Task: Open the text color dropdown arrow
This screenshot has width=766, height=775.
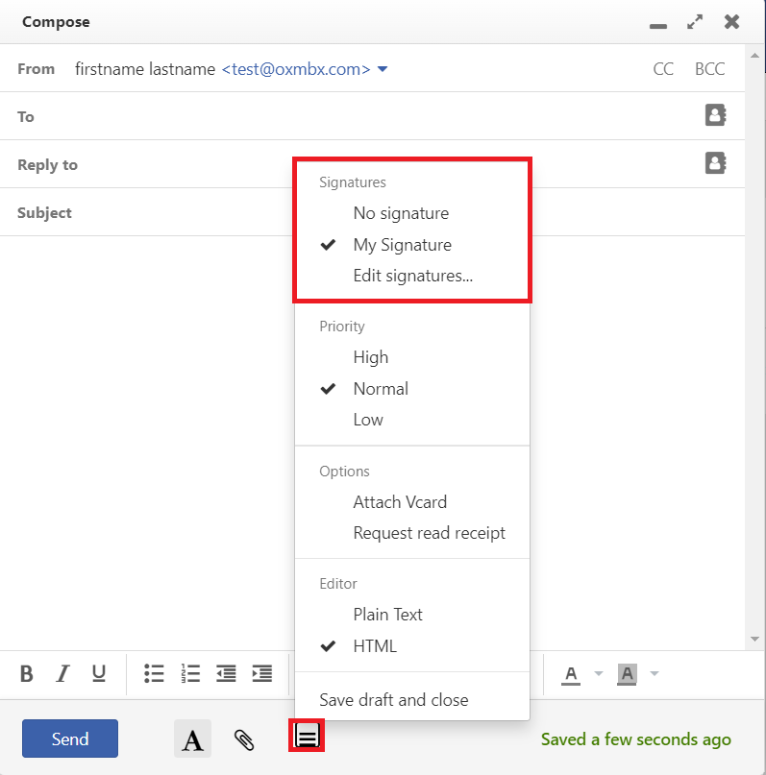Action: (x=599, y=673)
